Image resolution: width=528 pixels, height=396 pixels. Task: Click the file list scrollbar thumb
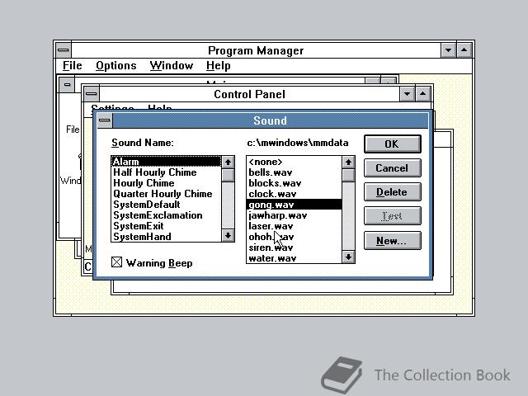click(348, 175)
